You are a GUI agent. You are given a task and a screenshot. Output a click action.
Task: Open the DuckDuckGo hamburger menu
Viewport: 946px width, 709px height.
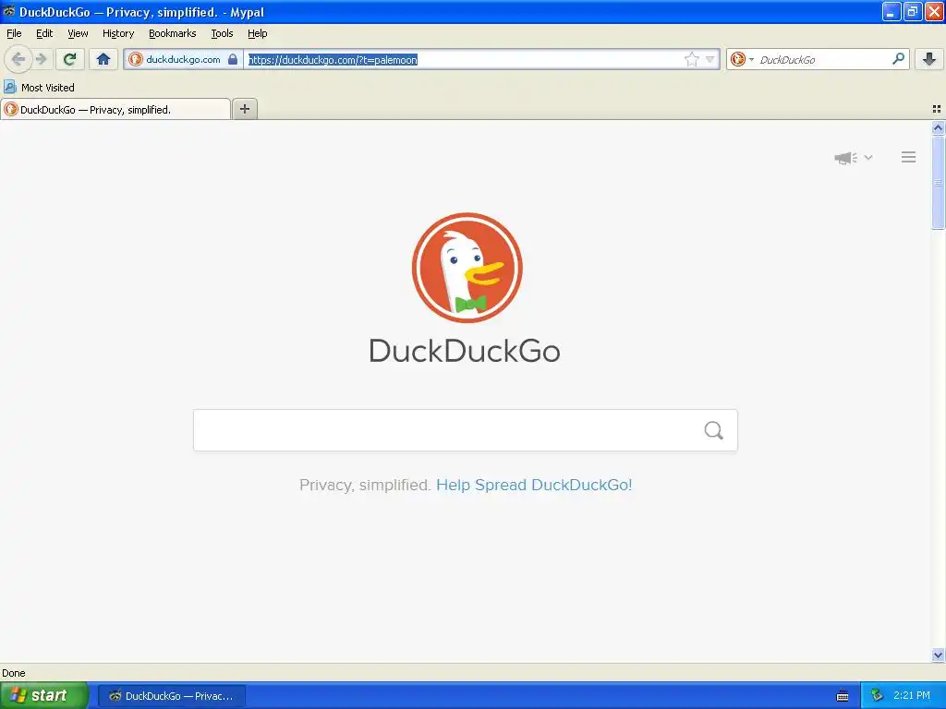click(x=909, y=157)
